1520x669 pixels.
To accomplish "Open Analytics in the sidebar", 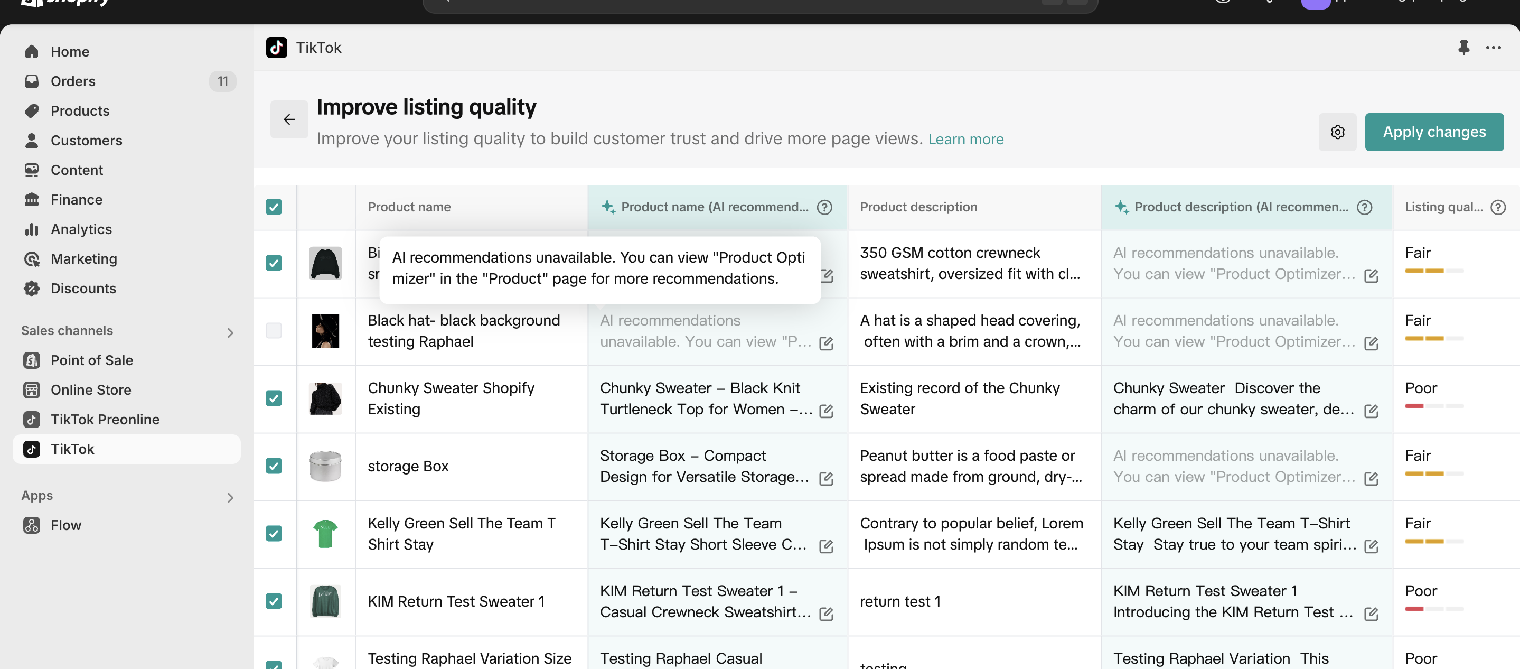I will pos(81,229).
